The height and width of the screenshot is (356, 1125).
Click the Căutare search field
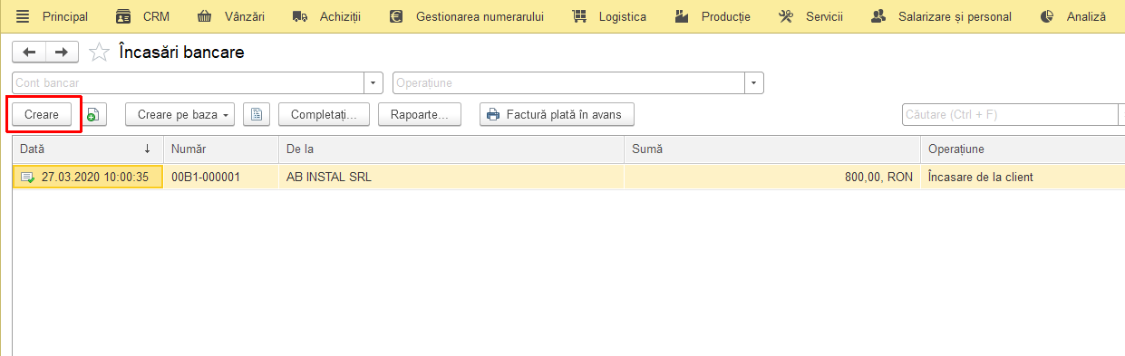click(x=1009, y=114)
